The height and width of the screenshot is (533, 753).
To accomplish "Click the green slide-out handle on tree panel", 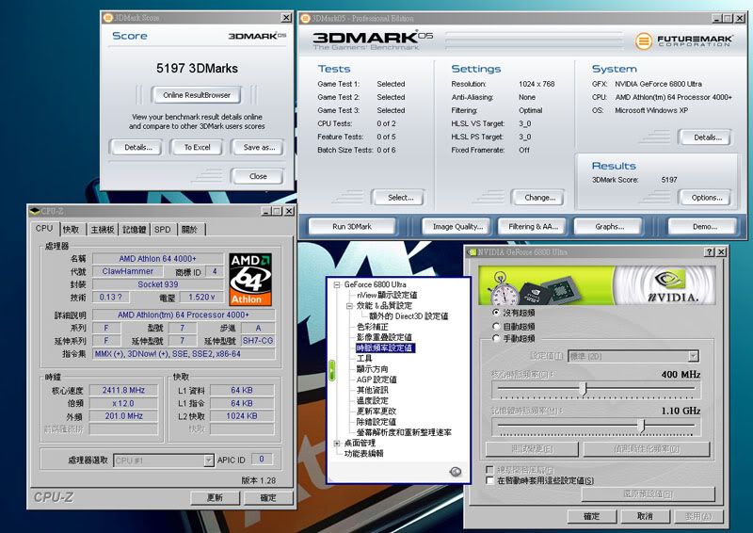I will 332,371.
